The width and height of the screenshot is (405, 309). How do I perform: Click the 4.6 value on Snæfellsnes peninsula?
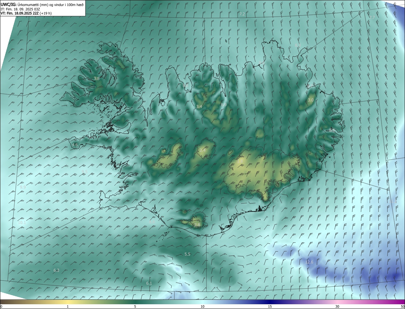click(75, 145)
